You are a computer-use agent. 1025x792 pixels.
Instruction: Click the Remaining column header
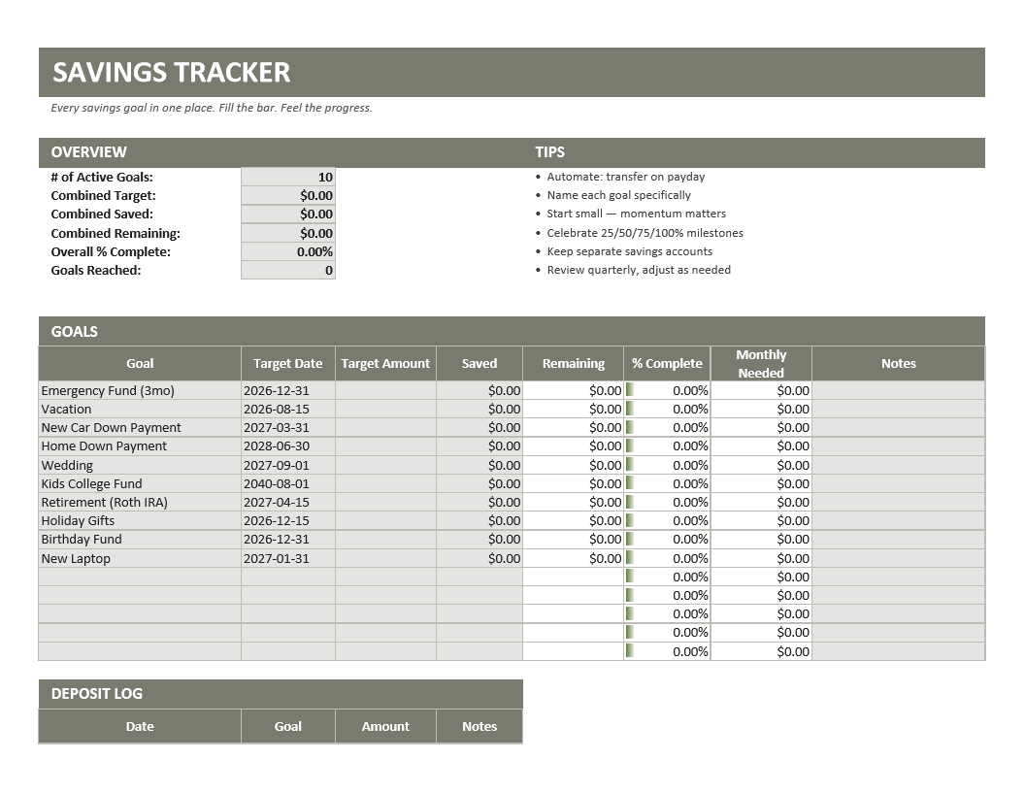(574, 363)
